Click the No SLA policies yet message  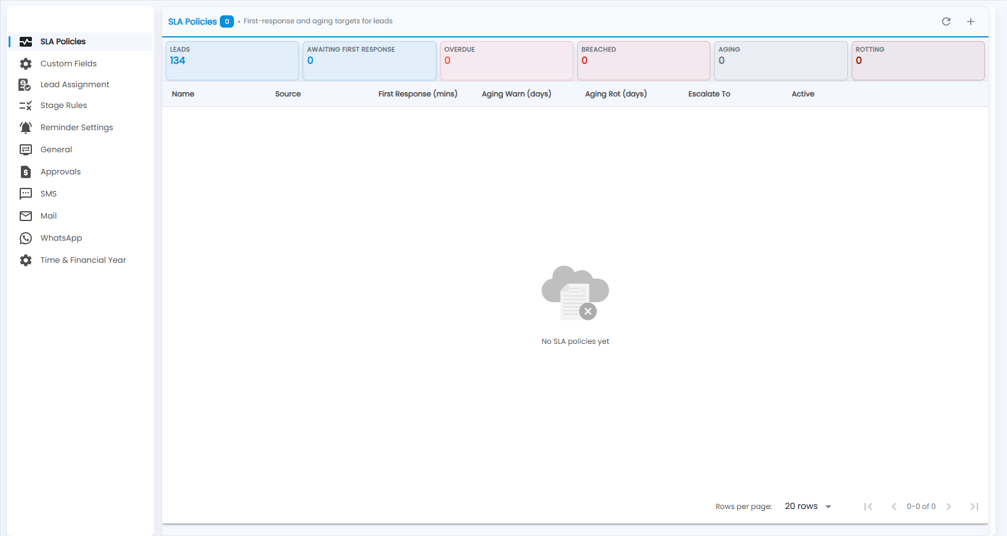(x=575, y=341)
